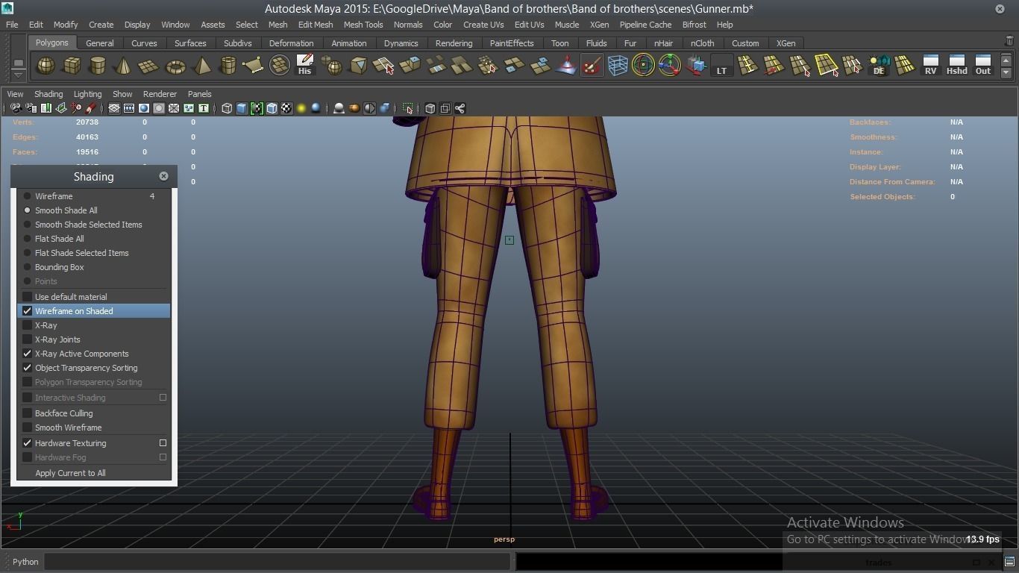Turn off Hardware Texturing checkbox
This screenshot has height=573, width=1019.
28,443
